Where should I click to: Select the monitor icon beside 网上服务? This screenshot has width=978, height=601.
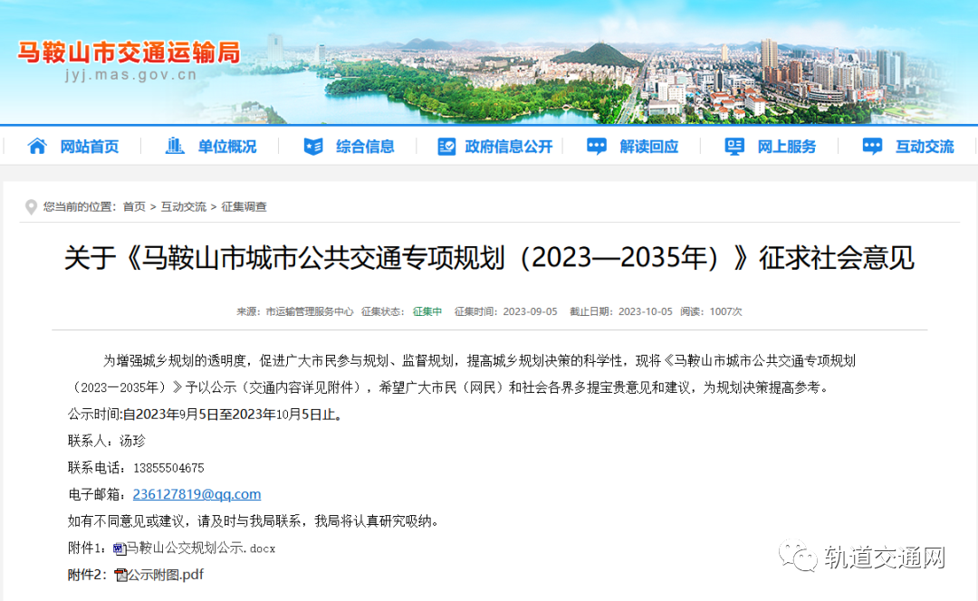(x=733, y=146)
